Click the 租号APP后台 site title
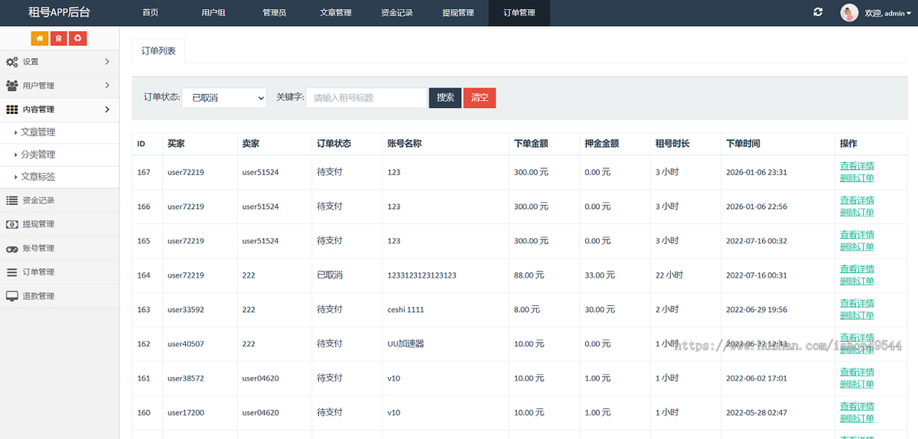Viewport: 918px width, 439px height. pos(59,12)
